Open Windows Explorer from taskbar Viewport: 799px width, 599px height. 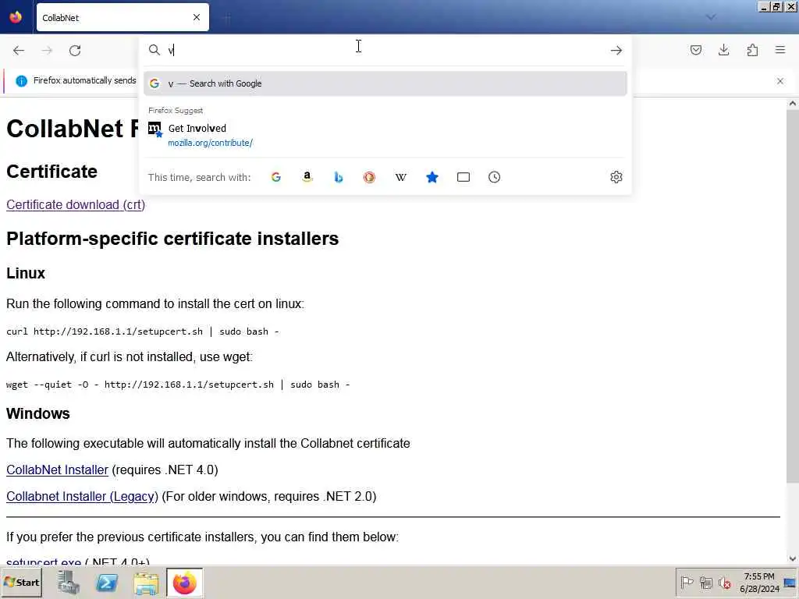[x=146, y=583]
